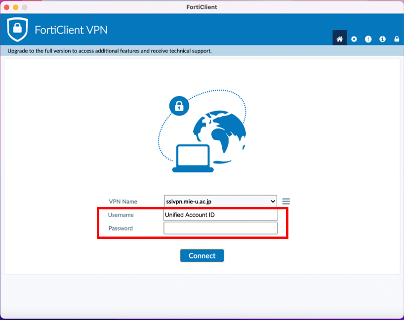Open the About info icon
The height and width of the screenshot is (320, 404).
click(382, 39)
